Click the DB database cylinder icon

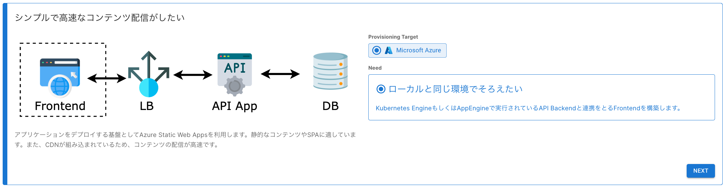click(330, 71)
